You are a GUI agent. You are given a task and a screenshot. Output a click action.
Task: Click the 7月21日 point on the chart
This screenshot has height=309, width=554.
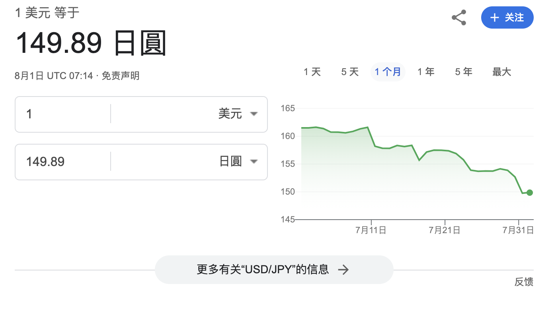(x=445, y=151)
